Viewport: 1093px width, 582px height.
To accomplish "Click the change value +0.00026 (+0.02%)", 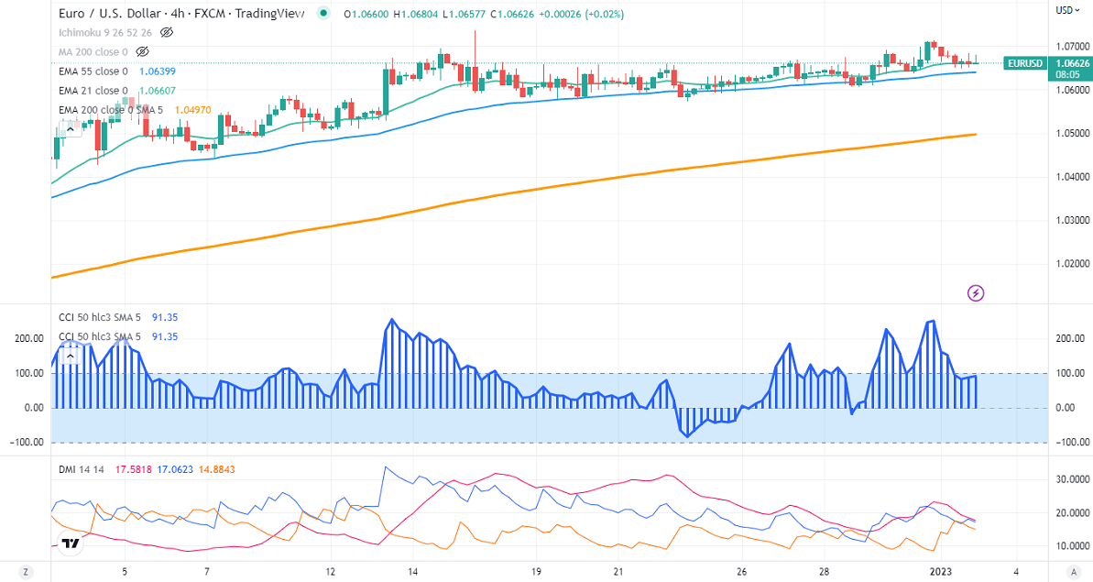I will [x=582, y=14].
